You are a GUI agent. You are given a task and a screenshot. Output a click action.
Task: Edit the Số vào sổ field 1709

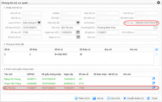coord(32,32)
